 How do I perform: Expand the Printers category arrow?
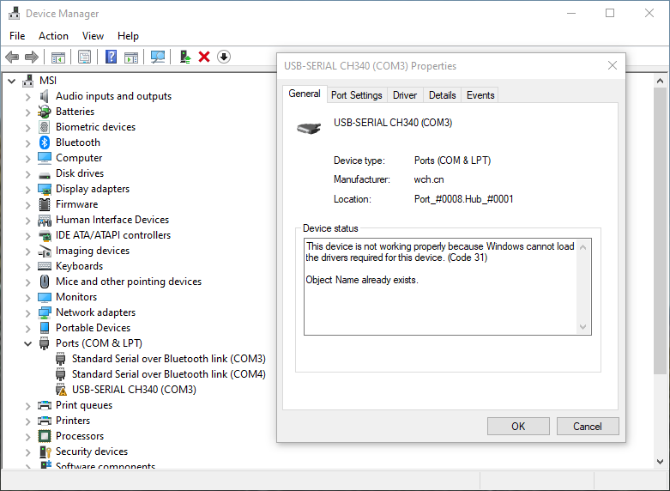[x=27, y=421]
